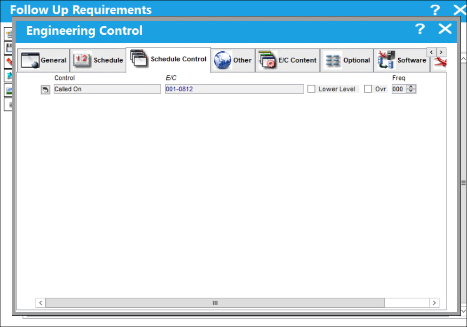This screenshot has height=327, width=467.
Task: Click the Called On control field
Action: click(x=107, y=89)
